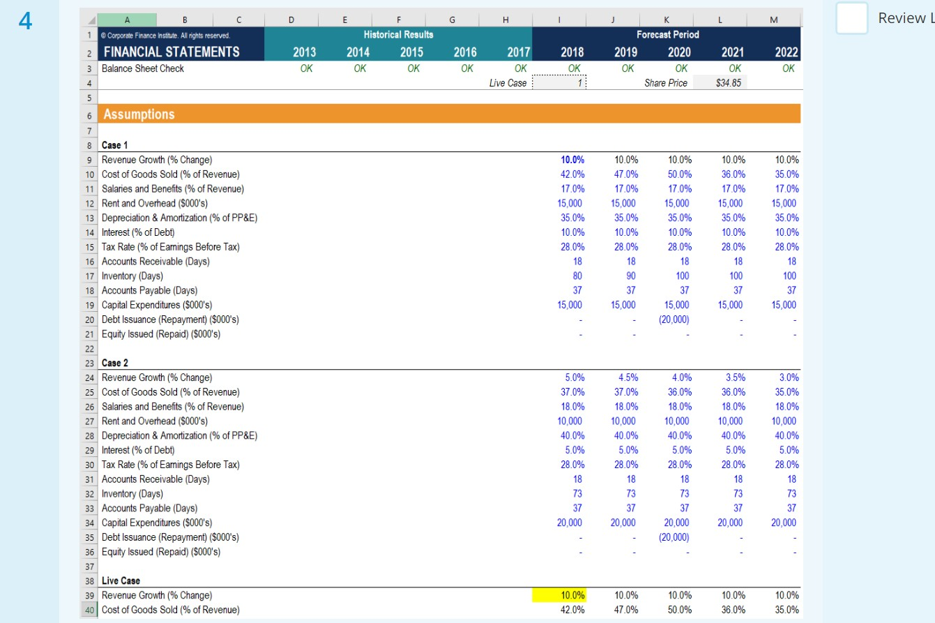The height and width of the screenshot is (623, 935).
Task: Select row header 23
Action: pyautogui.click(x=91, y=363)
